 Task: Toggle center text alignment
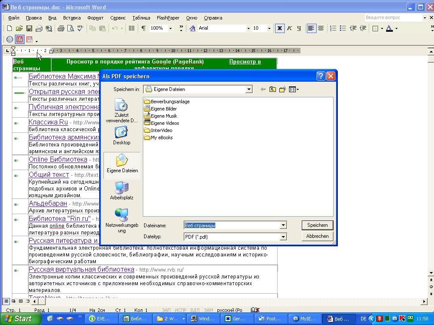(321, 28)
